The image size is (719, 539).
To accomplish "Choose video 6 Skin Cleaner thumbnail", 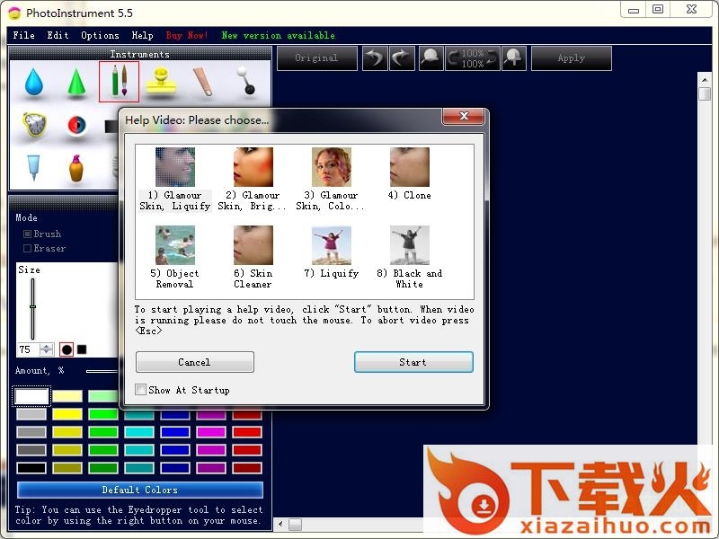I will (x=253, y=245).
